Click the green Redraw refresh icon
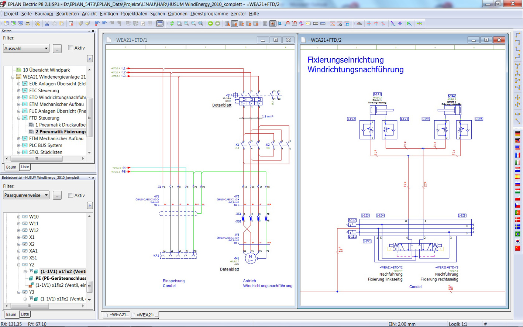Image resolution: width=523 pixels, height=327 pixels. click(172, 24)
